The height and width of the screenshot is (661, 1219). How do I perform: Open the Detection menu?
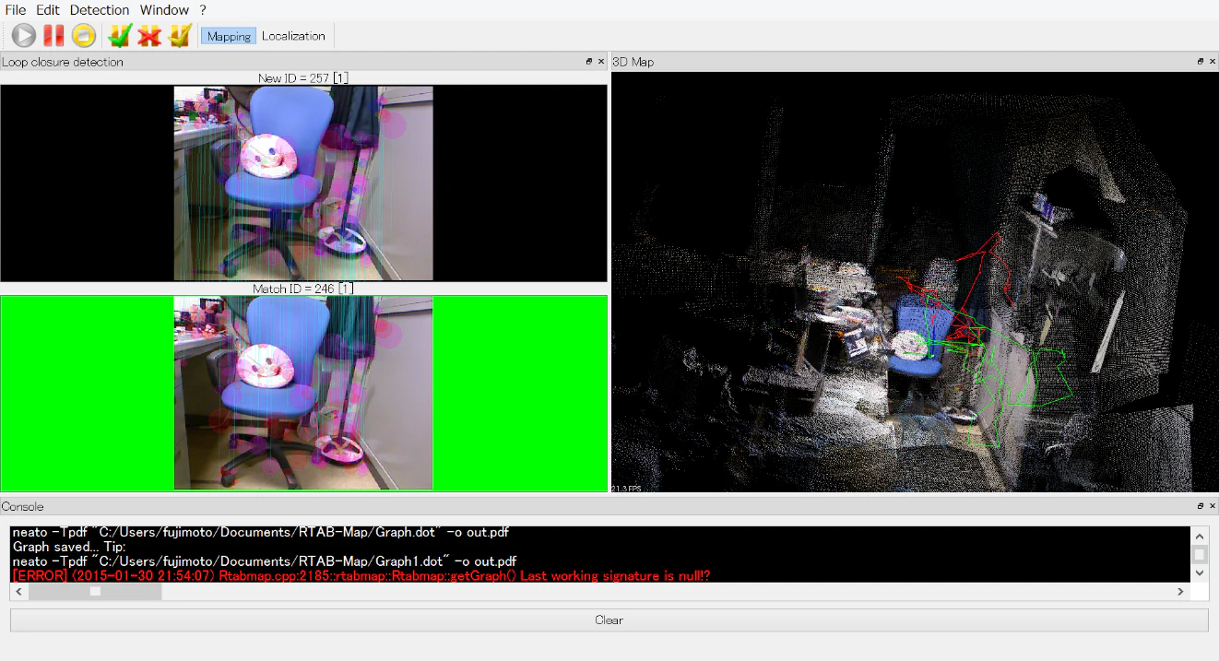[100, 10]
